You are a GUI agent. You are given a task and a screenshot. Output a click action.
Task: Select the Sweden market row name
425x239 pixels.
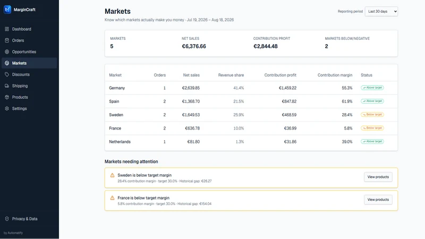[116, 115]
